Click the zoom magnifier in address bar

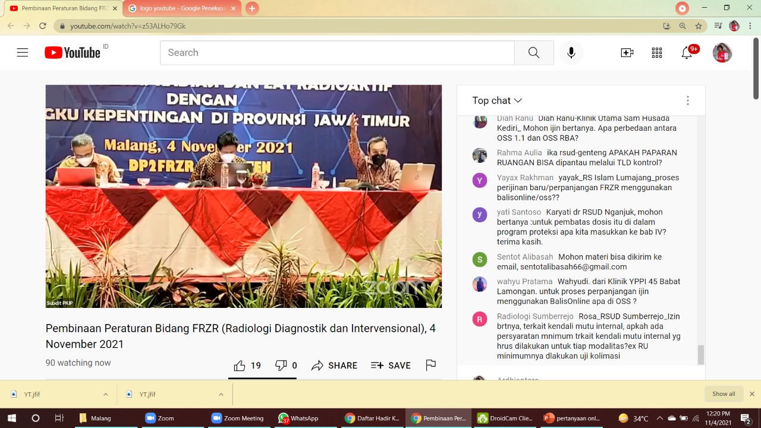coord(683,26)
